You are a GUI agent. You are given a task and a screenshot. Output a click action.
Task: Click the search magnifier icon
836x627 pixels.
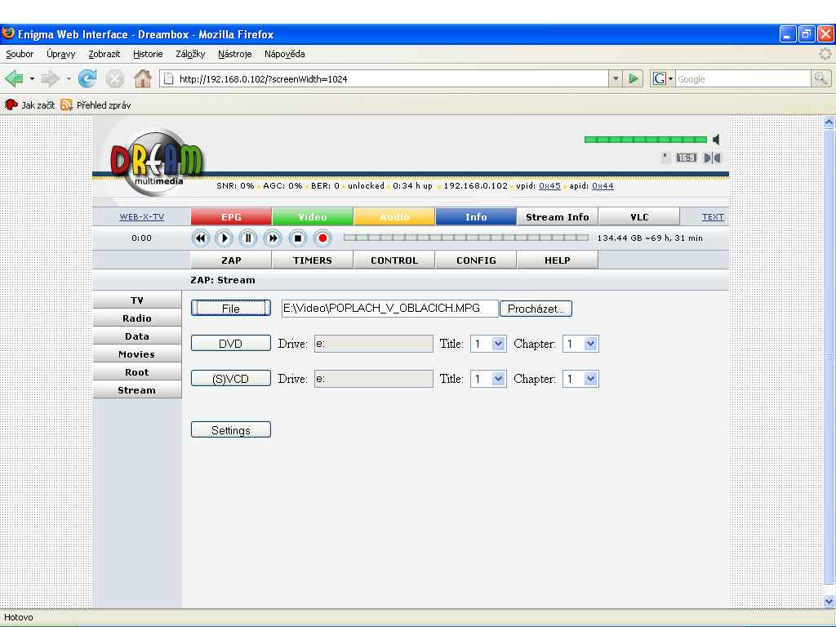point(820,79)
